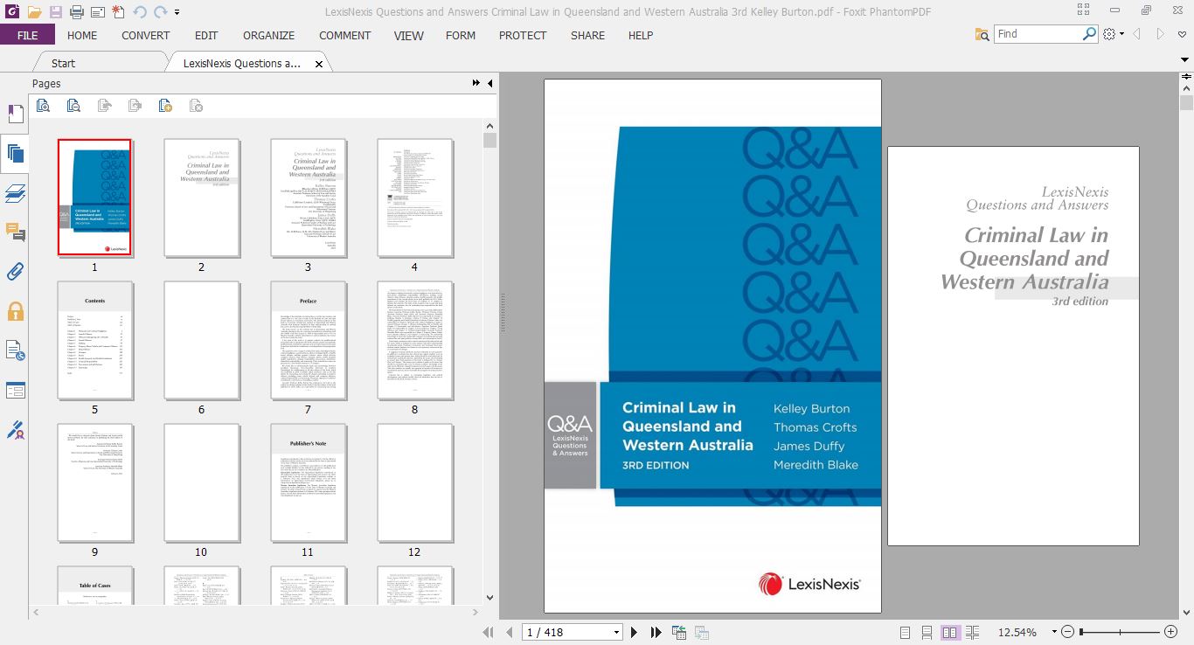Open the FILE menu

(27, 35)
